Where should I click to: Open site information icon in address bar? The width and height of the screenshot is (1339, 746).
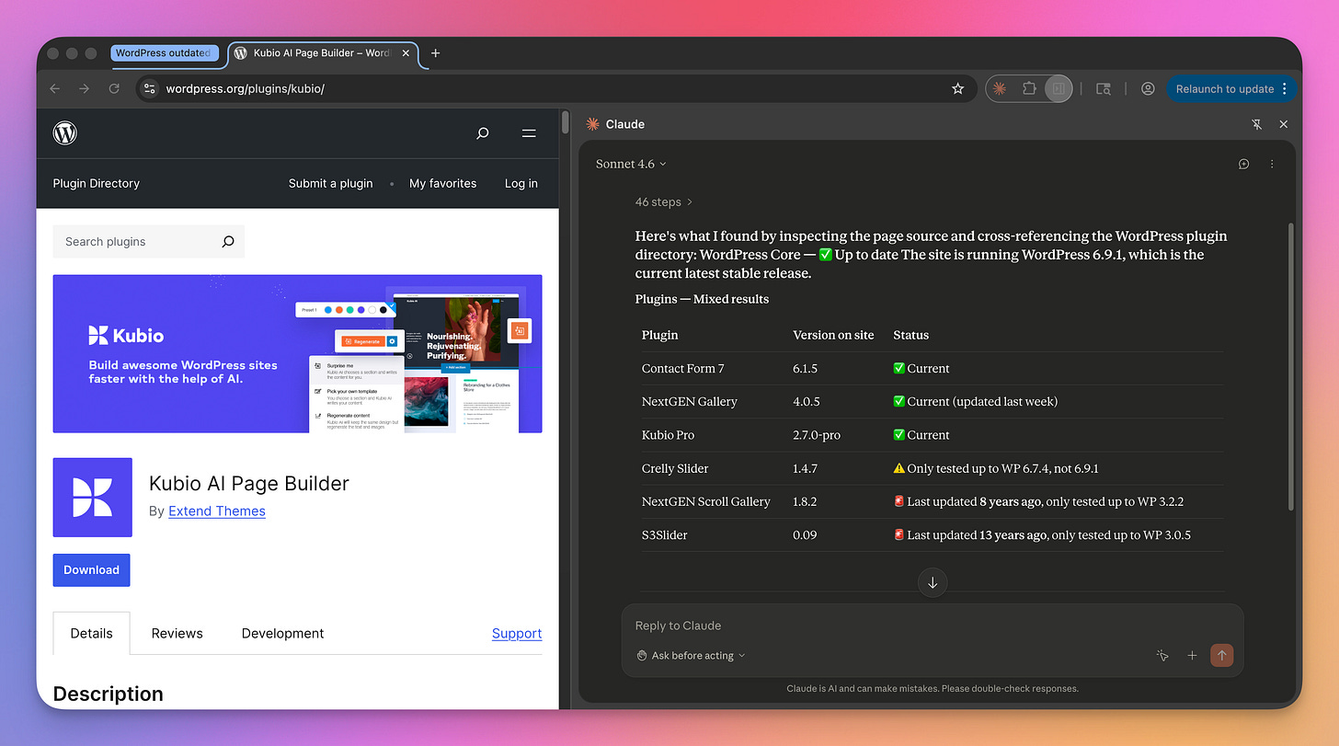coord(150,89)
